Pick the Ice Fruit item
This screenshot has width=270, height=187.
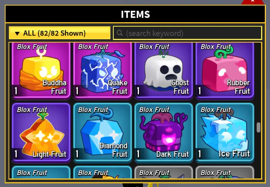(x=225, y=133)
